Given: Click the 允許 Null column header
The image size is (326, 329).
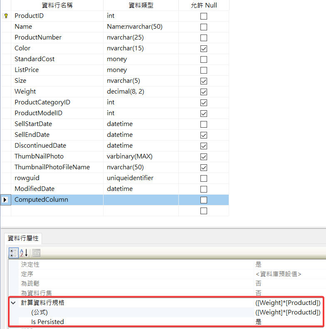Looking at the screenshot, I should 203,5.
